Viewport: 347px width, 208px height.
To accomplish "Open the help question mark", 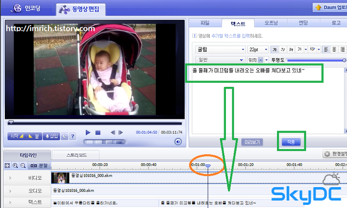I will pyautogui.click(x=73, y=137).
